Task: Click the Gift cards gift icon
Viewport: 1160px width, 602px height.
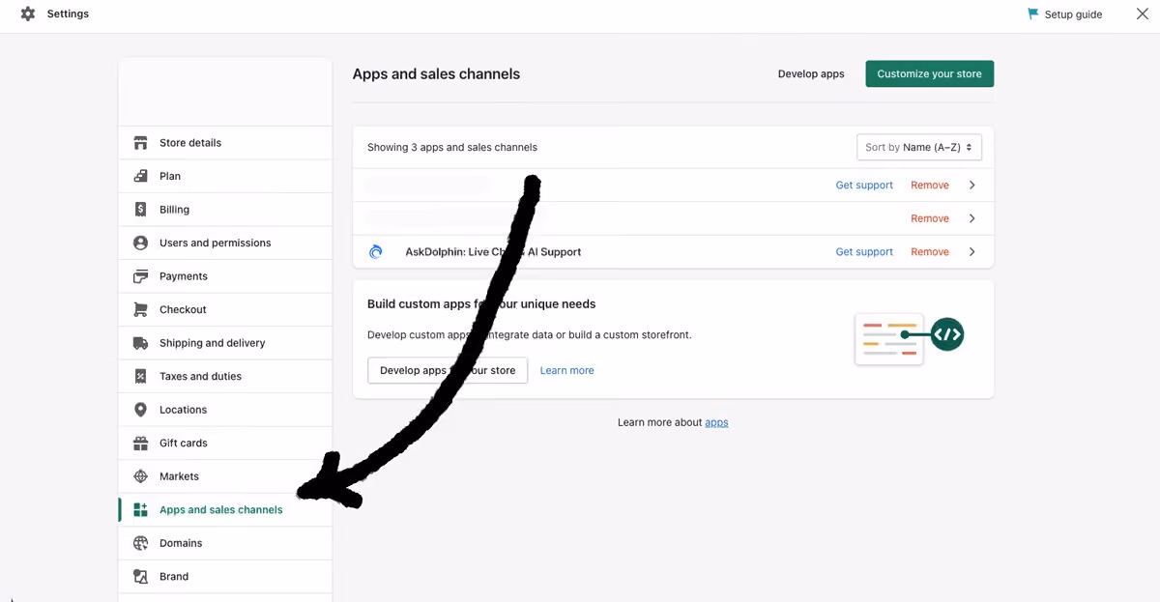Action: [x=140, y=443]
